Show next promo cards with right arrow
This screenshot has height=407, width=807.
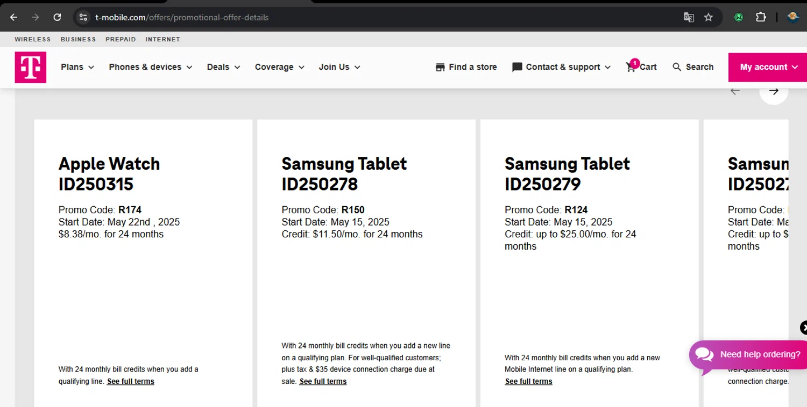774,91
